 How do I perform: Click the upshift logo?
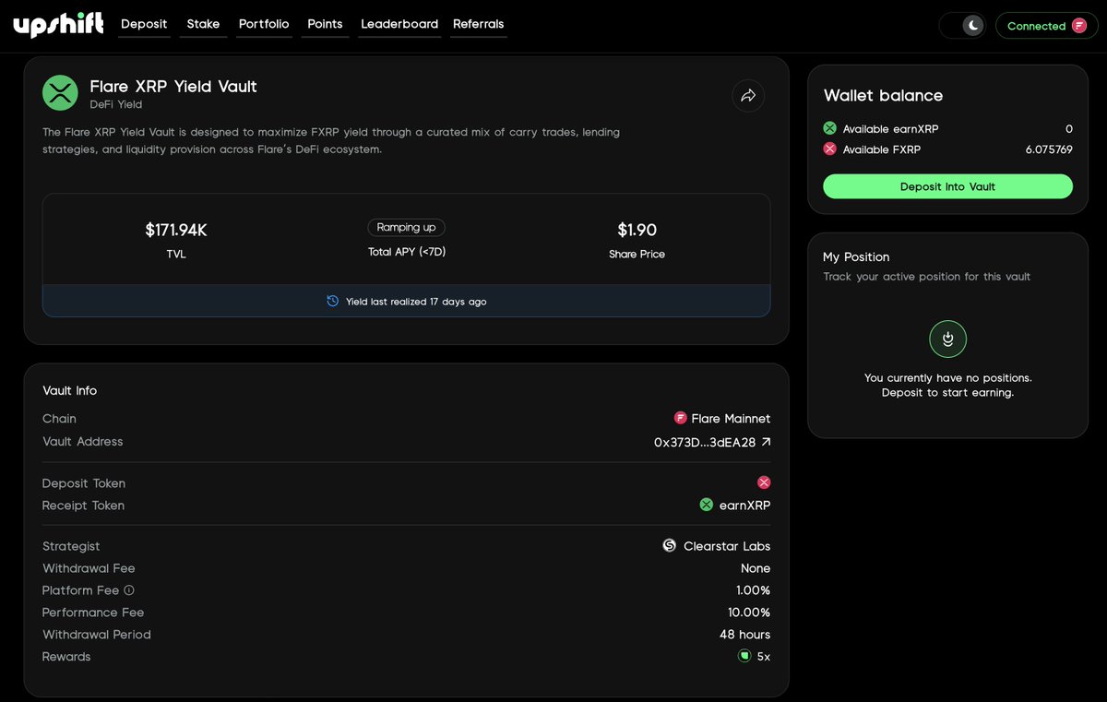tap(58, 25)
